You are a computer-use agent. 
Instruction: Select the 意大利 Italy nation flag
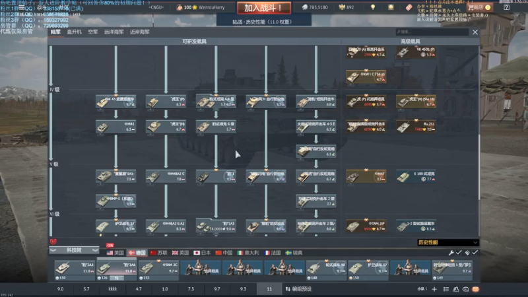pyautogui.click(x=248, y=253)
